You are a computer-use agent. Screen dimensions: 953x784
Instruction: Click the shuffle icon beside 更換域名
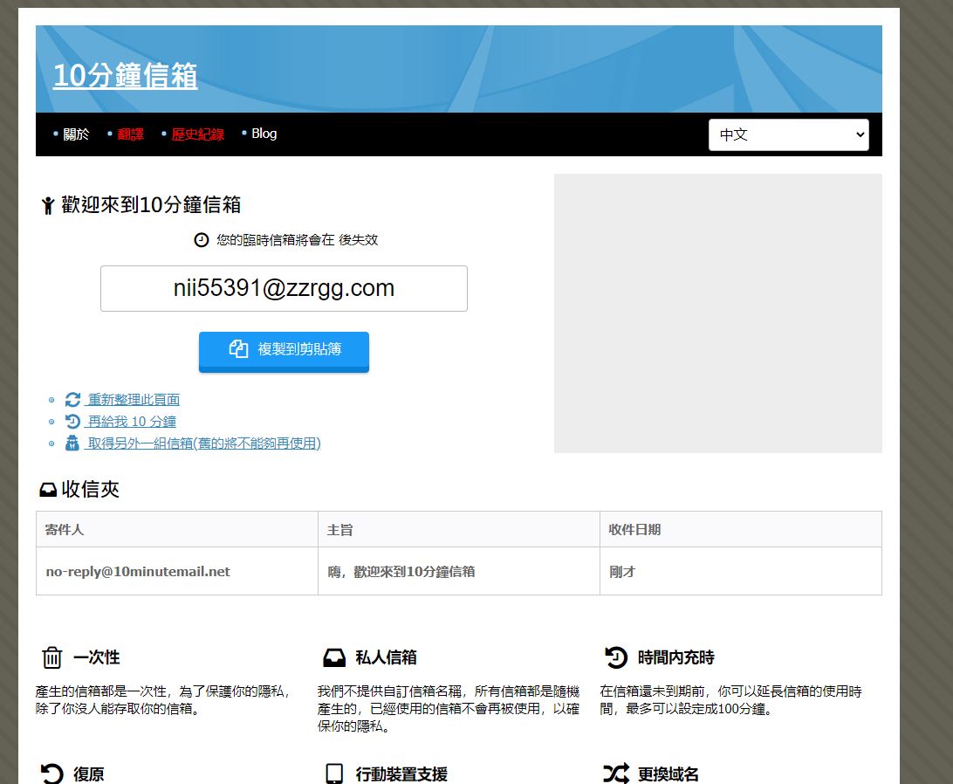pos(615,774)
